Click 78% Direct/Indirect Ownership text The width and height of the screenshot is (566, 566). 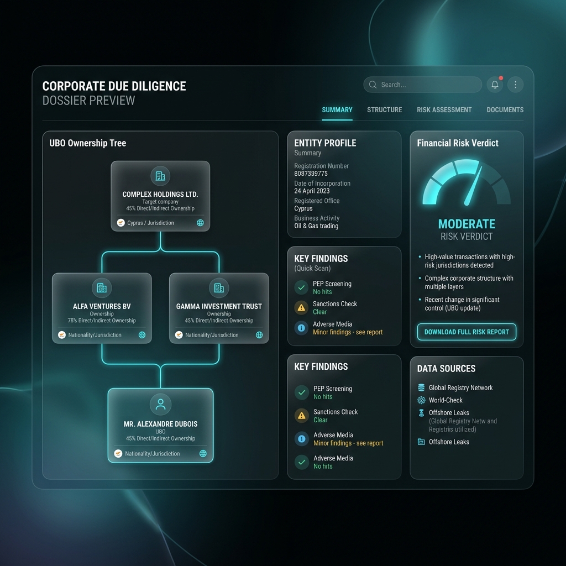click(102, 321)
